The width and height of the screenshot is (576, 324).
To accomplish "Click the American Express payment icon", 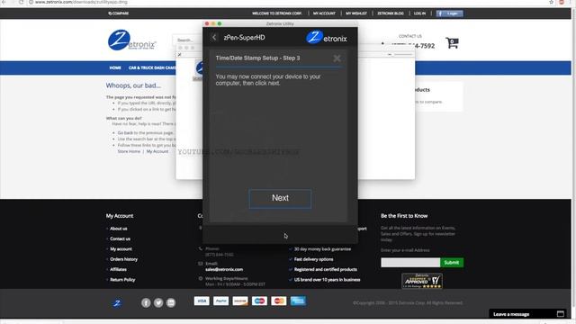I will tap(298, 301).
